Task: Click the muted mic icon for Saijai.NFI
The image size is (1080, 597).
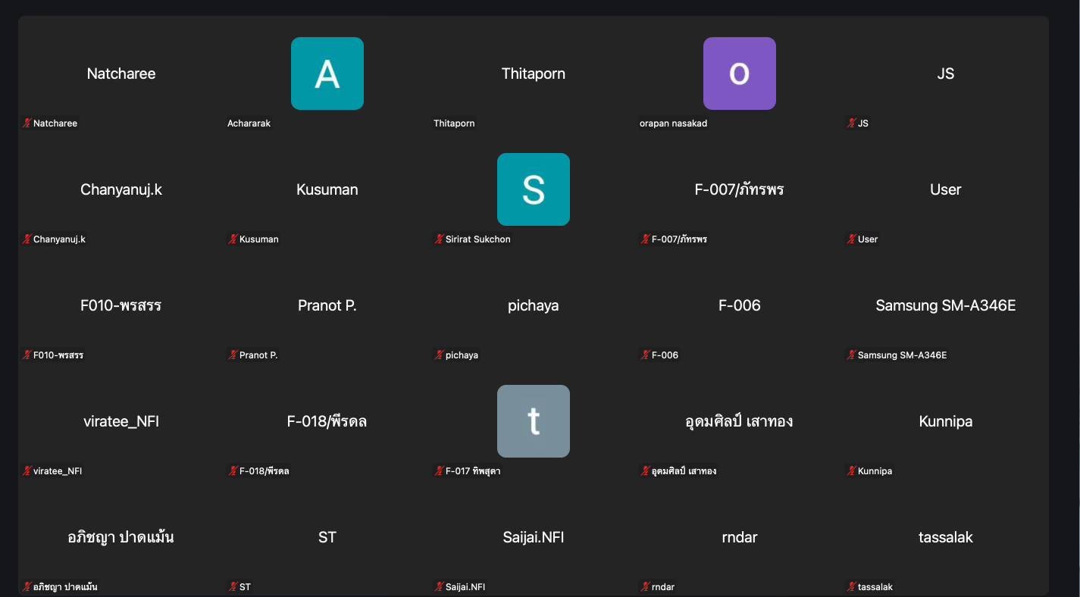Action: click(439, 586)
